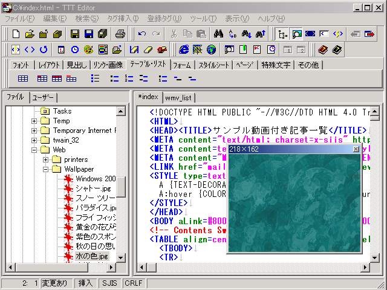Insert tag brackets using the <> icon
This screenshot has height=290, width=387.
30,50
